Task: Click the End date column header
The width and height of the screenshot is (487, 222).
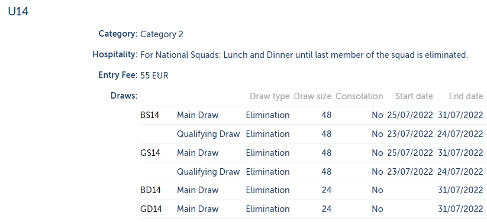Action: pyautogui.click(x=466, y=96)
